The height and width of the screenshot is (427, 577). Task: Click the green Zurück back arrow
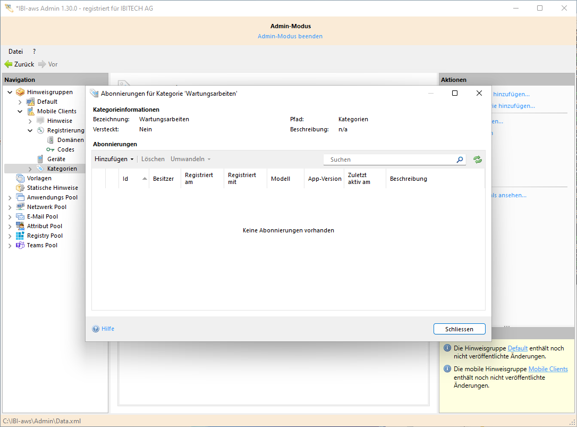[9, 64]
